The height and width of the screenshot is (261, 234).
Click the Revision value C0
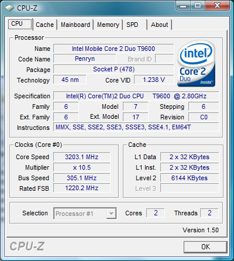coord(204,117)
